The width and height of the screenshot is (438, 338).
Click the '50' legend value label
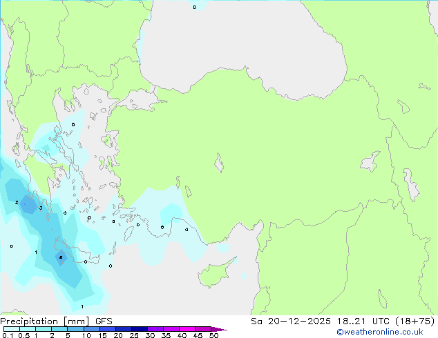(213, 335)
